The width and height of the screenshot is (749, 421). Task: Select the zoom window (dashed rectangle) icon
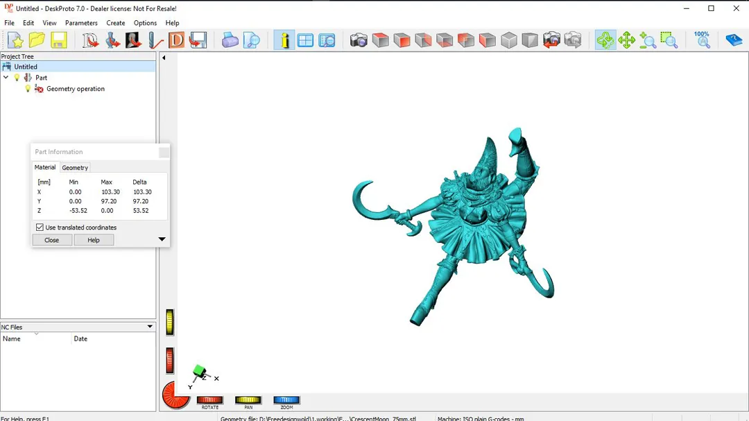point(669,40)
